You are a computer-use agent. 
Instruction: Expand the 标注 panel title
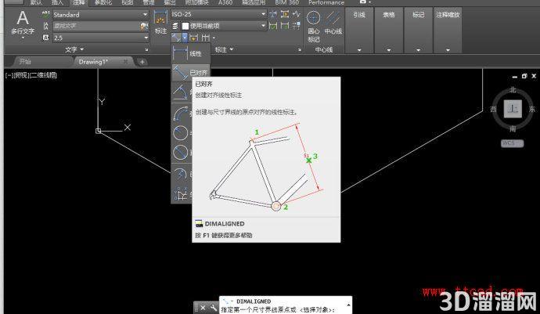(x=224, y=49)
